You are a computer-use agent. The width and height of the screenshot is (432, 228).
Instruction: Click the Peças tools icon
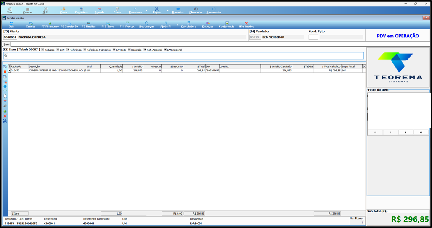click(x=156, y=10)
